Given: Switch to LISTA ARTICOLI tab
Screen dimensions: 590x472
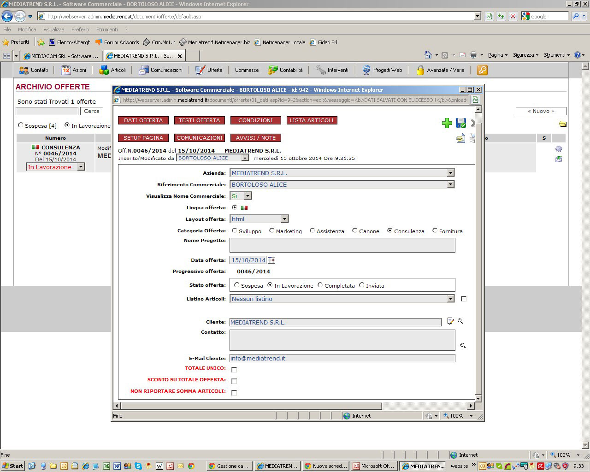Looking at the screenshot, I should [x=312, y=120].
